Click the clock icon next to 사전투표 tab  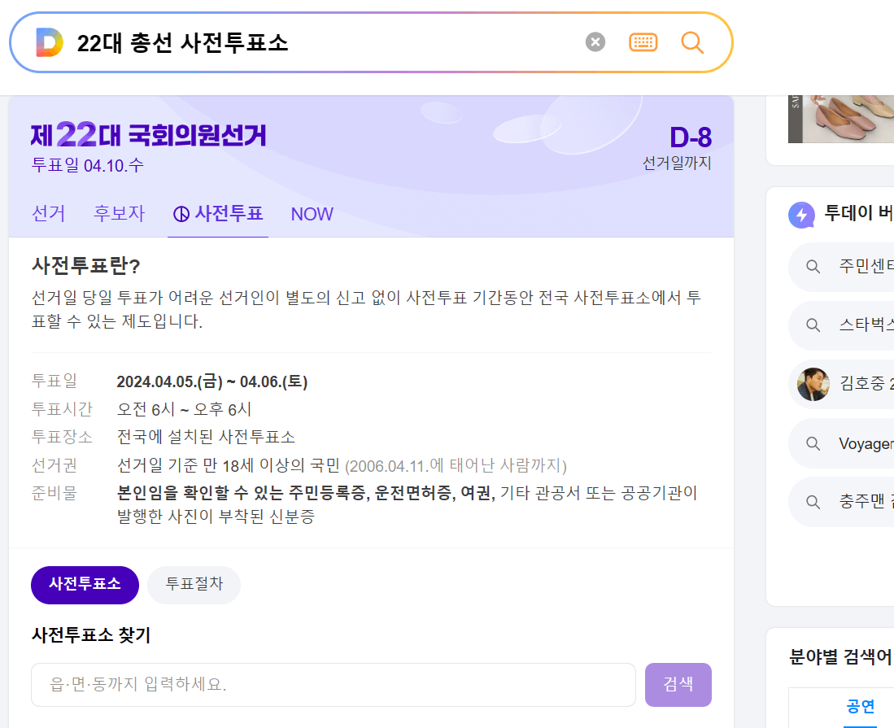coord(181,213)
